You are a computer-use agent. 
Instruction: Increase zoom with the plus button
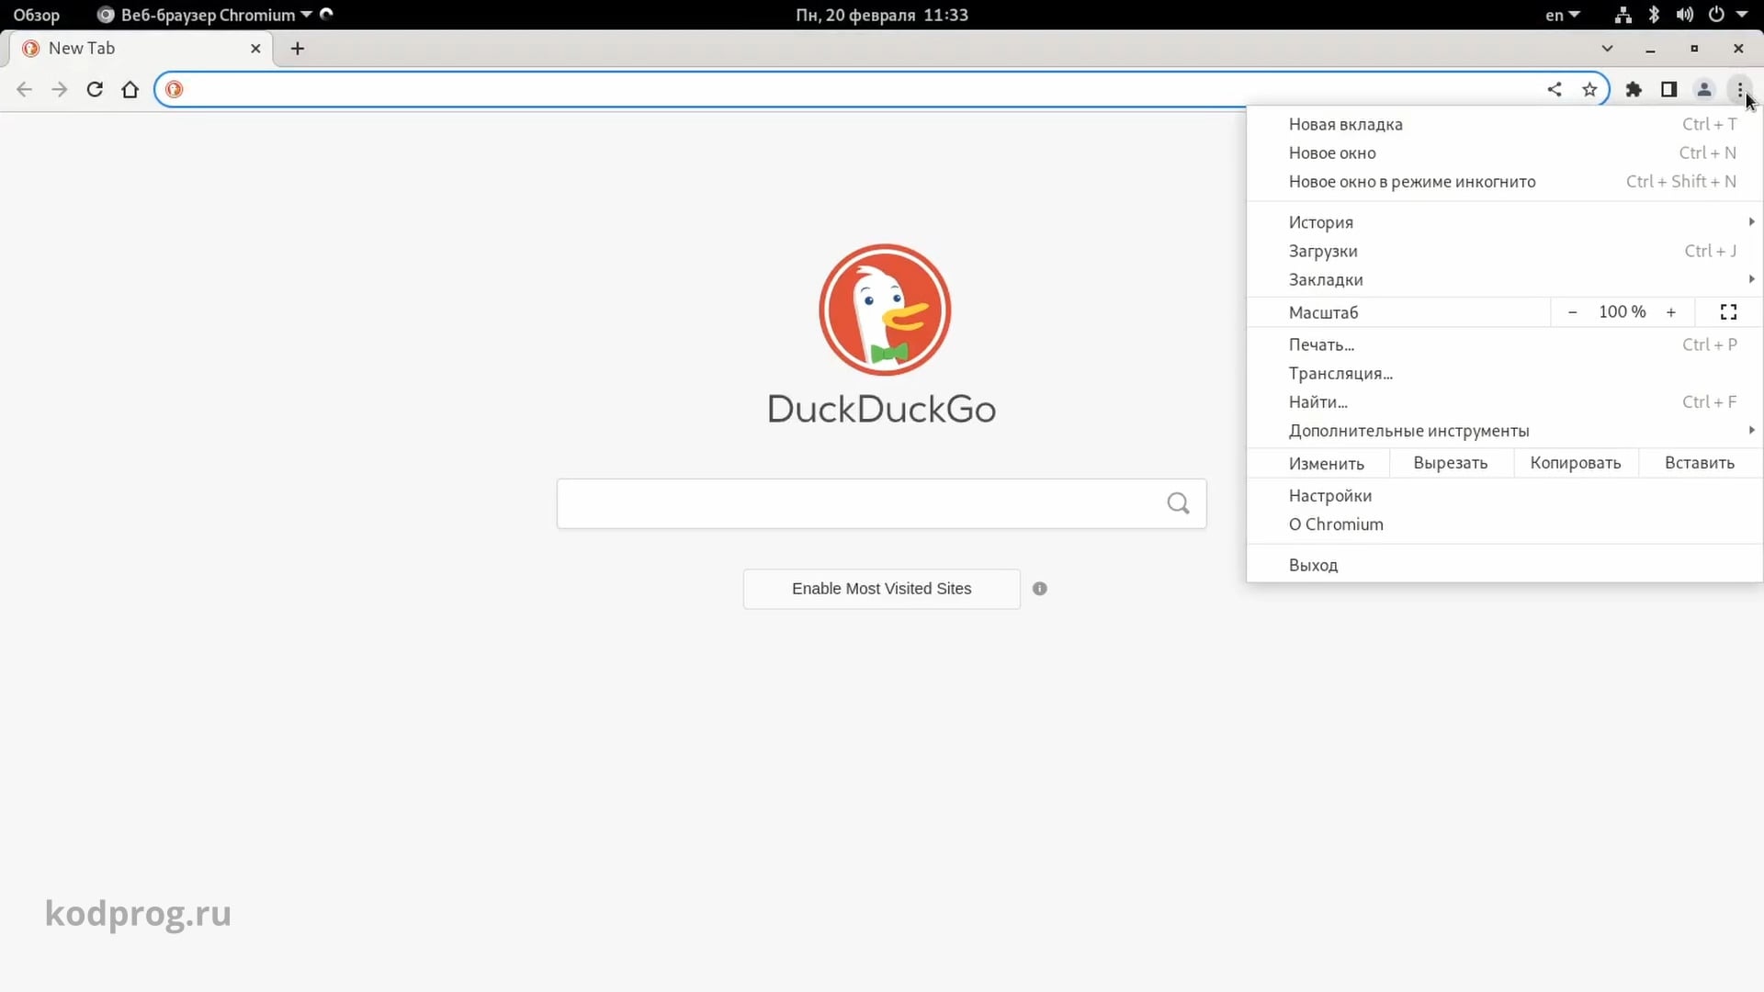tap(1671, 312)
